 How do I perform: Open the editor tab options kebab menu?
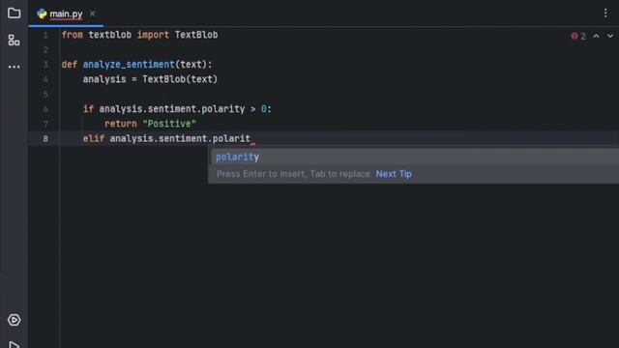(x=605, y=14)
